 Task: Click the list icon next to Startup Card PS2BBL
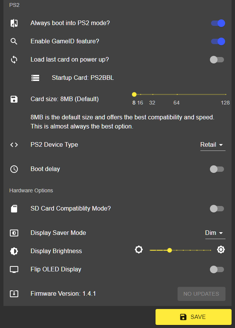[x=35, y=78]
